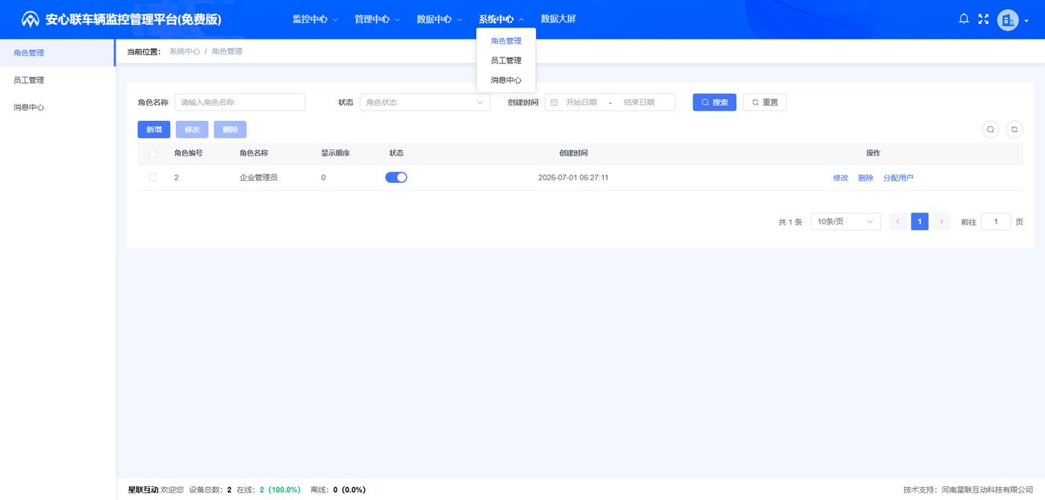Image resolution: width=1045 pixels, height=500 pixels.
Task: Toggle fullscreen mode icon
Action: pyautogui.click(x=983, y=19)
